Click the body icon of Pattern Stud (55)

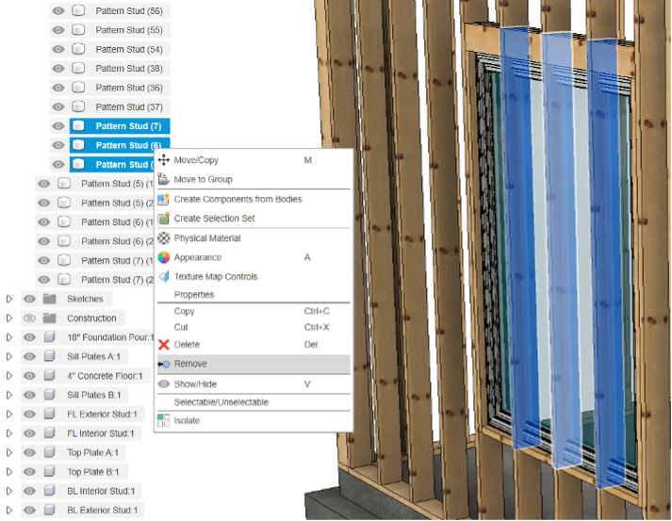point(78,30)
